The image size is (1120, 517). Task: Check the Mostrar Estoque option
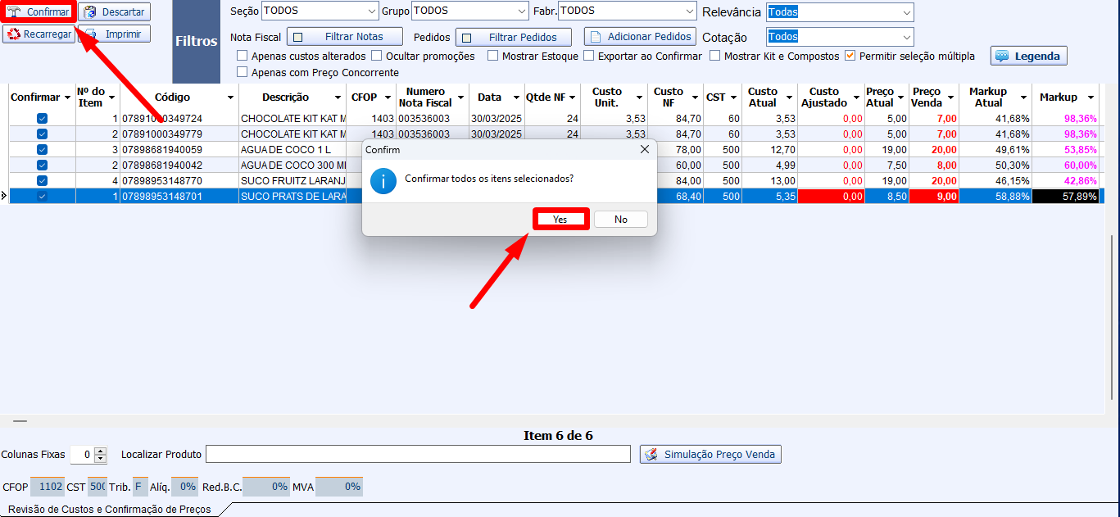point(493,56)
